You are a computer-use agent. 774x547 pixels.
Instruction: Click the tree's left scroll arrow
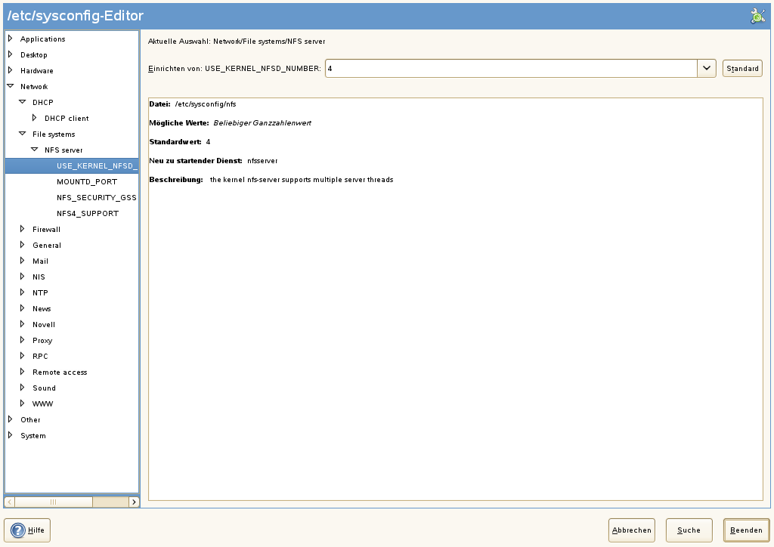pos(9,502)
